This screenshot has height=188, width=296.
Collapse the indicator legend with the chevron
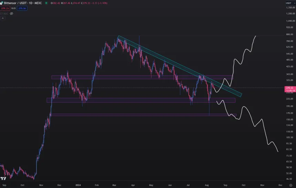2,18
